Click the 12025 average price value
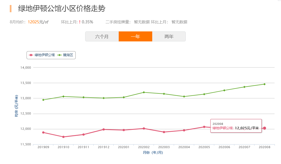Image resolution: width=281 pixels, height=164 pixels. (33, 22)
